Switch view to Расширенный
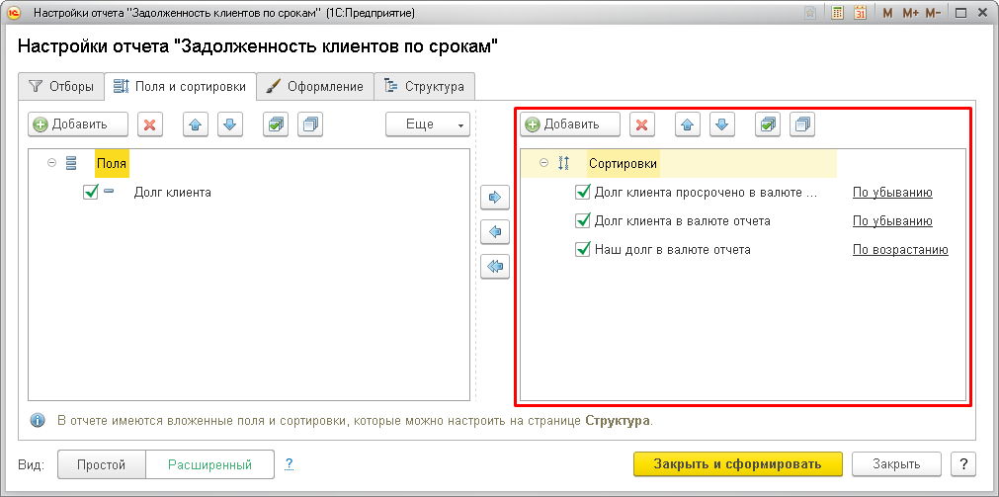This screenshot has width=999, height=497. point(209,464)
